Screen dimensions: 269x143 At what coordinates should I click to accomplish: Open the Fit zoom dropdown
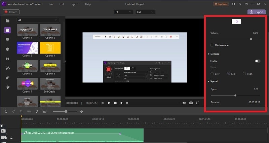click(x=123, y=12)
